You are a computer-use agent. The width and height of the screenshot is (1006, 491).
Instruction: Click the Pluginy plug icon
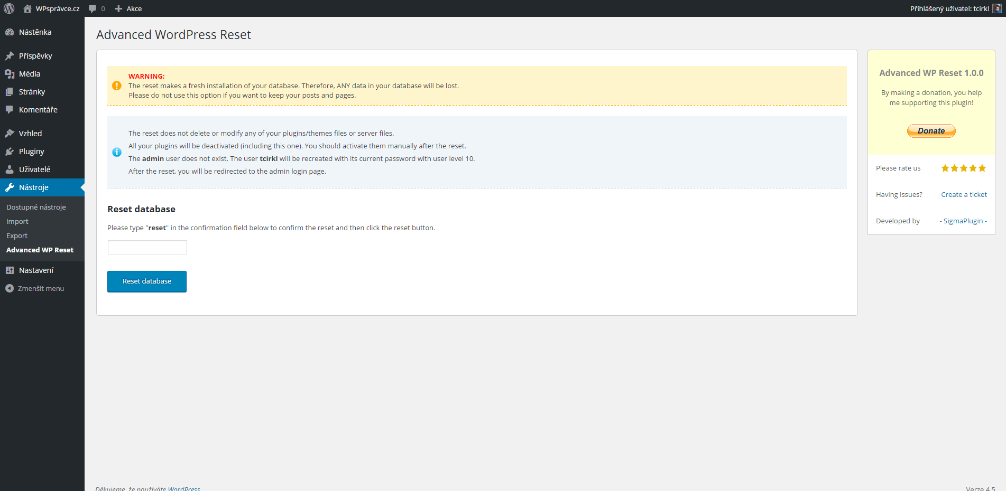click(x=10, y=152)
